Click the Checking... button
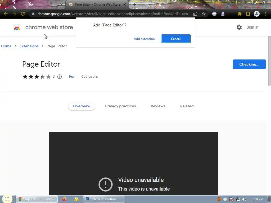271x203 pixels. click(x=249, y=64)
